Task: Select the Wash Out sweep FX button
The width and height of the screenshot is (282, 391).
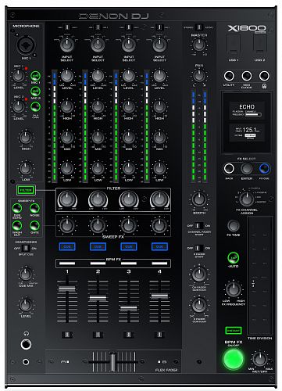Action: click(x=17, y=225)
